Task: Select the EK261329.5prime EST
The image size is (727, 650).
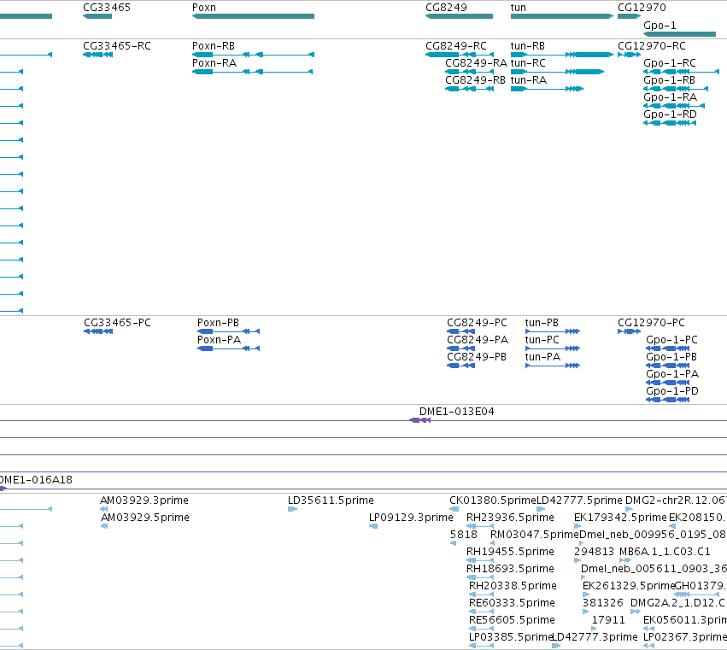Action: tap(586, 594)
